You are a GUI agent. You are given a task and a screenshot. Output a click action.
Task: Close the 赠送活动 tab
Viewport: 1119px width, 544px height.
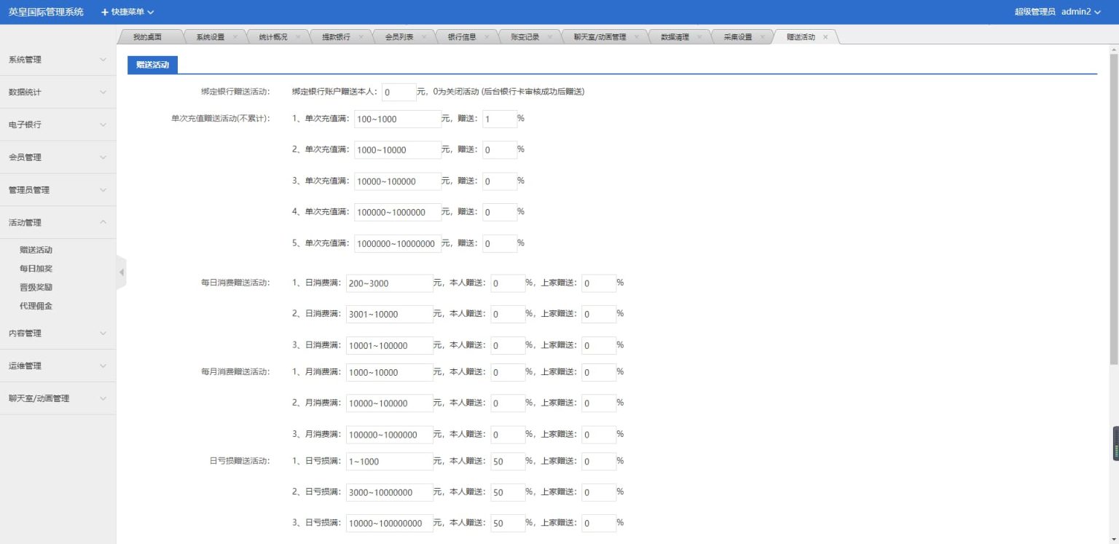tap(825, 37)
